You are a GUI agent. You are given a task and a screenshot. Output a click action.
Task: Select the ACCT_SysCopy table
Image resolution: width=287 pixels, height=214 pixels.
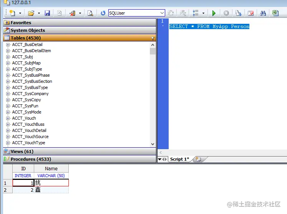[27, 100]
